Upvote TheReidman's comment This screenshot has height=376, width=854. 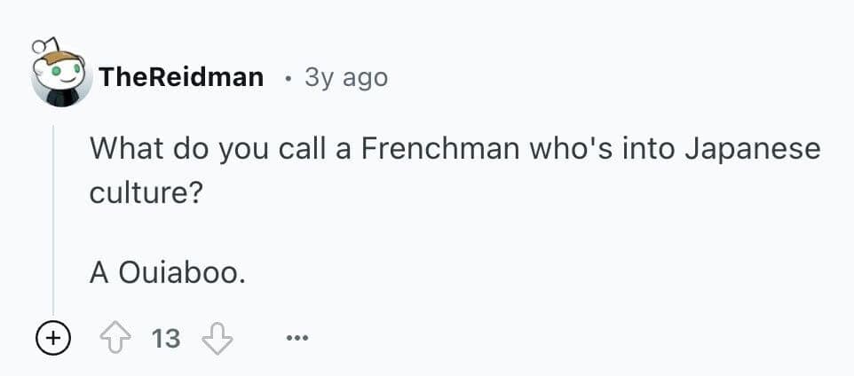(x=116, y=338)
